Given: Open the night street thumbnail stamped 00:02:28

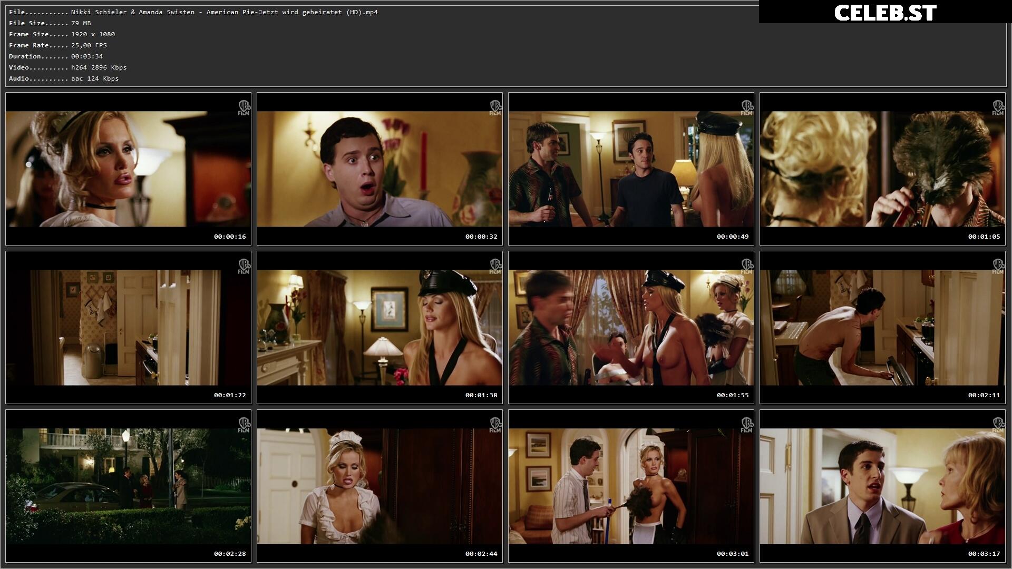Looking at the screenshot, I should 128,486.
